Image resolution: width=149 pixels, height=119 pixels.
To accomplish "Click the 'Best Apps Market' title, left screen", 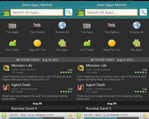I will tap(37, 5).
